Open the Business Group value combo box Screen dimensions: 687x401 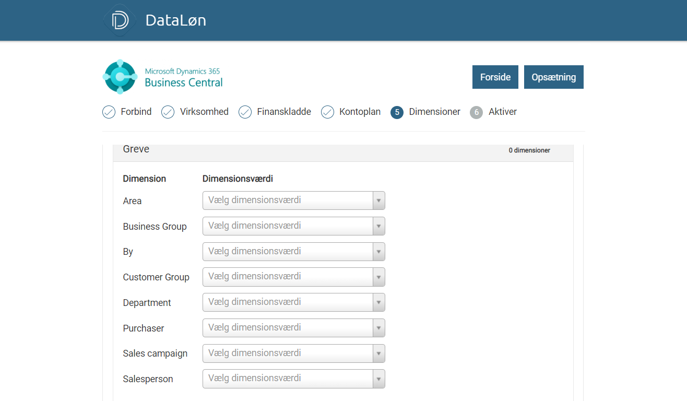(x=294, y=226)
